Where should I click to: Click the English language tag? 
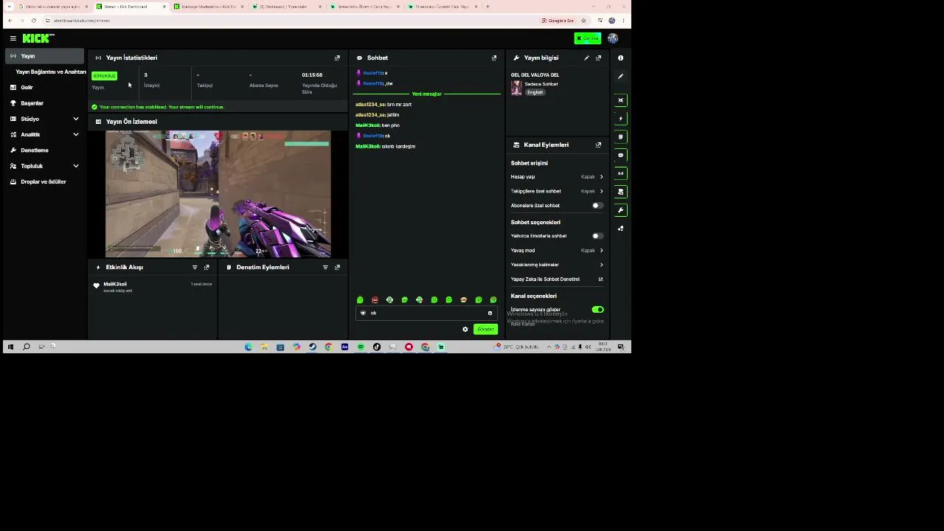[x=535, y=92]
